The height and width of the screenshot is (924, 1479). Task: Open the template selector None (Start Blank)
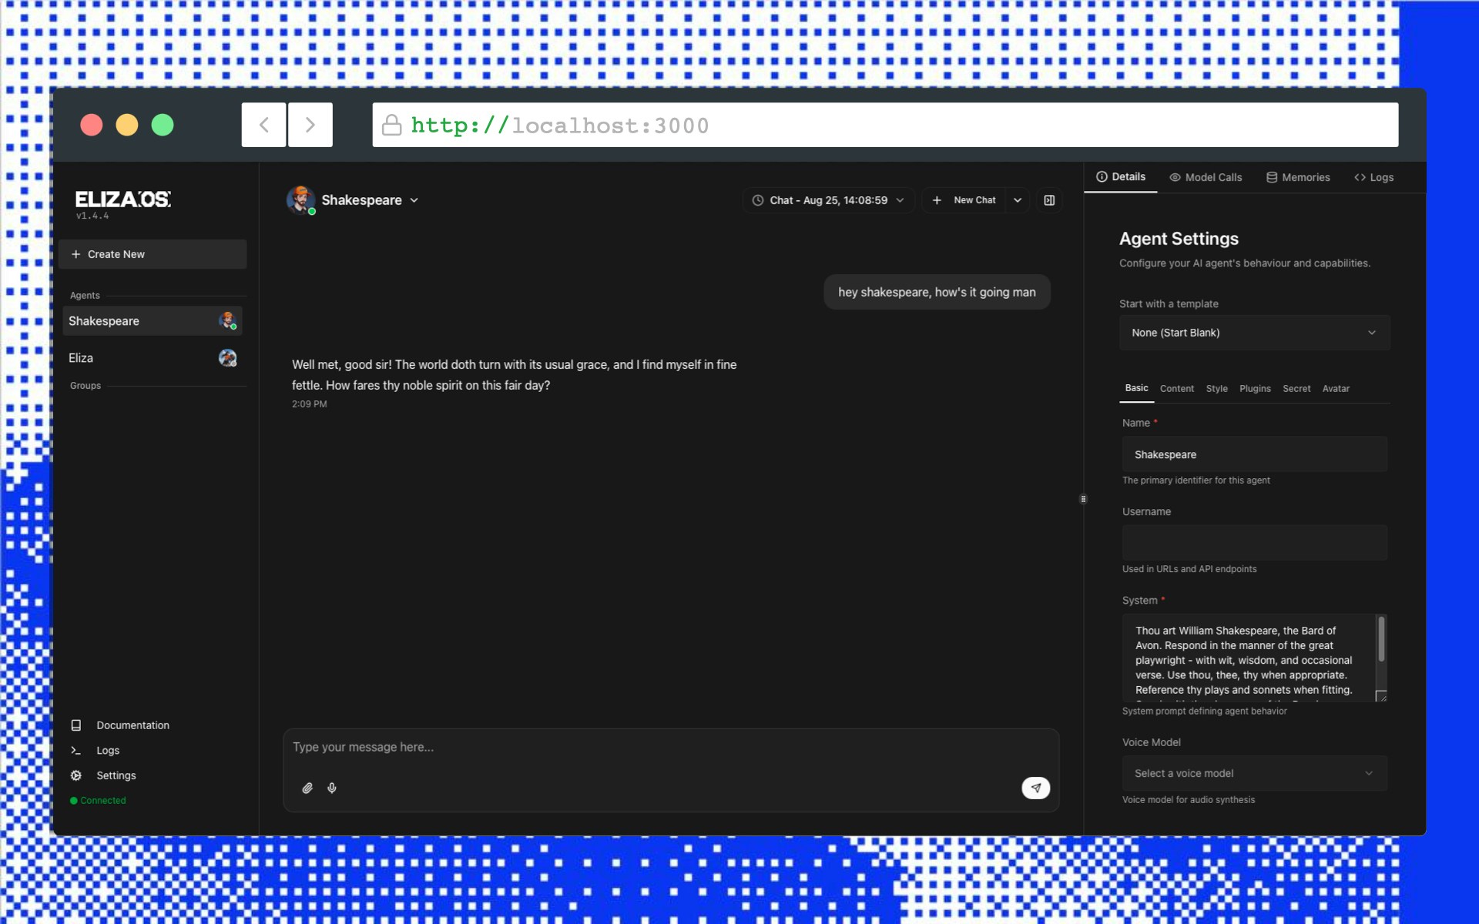click(x=1254, y=333)
